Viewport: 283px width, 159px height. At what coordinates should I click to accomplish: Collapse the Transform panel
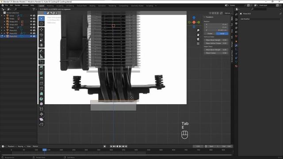(x=204, y=17)
